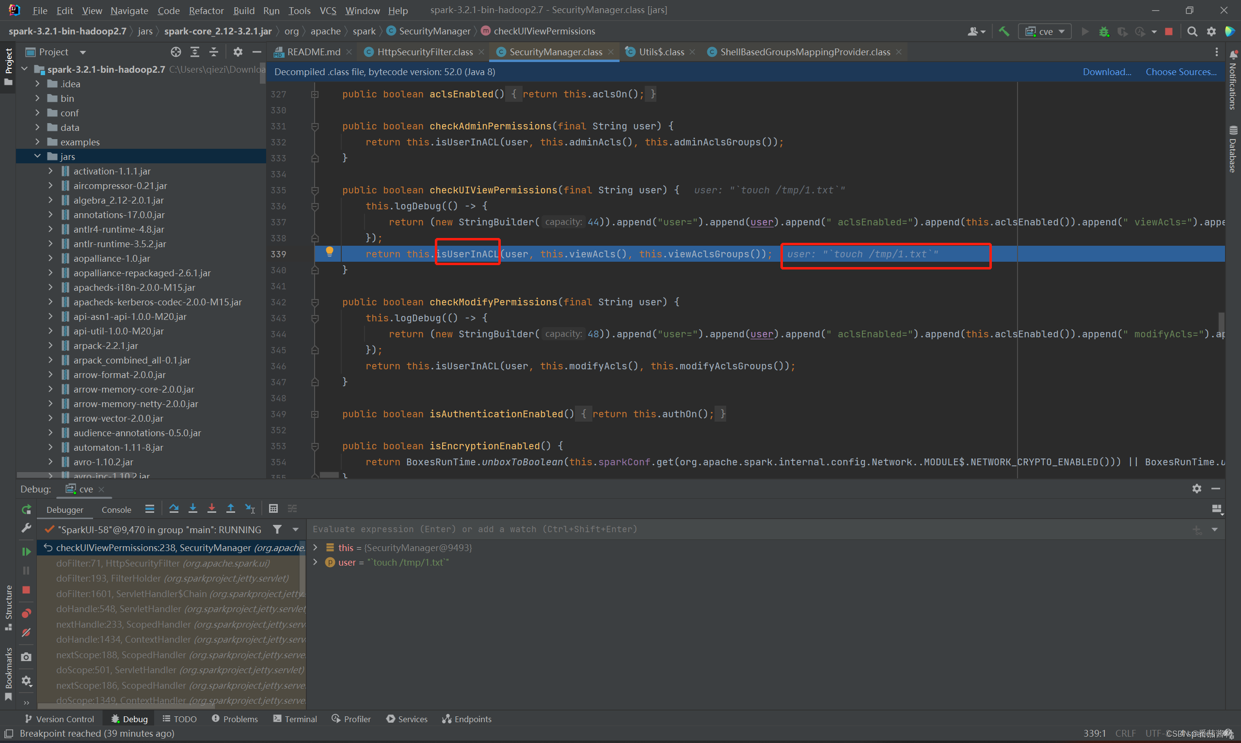The image size is (1241, 743).
Task: Click the editor vertical scrollbar thumb
Action: tap(1221, 321)
